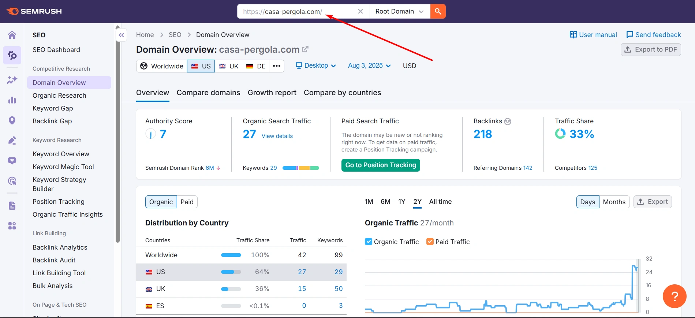Image resolution: width=695 pixels, height=318 pixels.
Task: Click the US flag in the country table
Action: [149, 272]
